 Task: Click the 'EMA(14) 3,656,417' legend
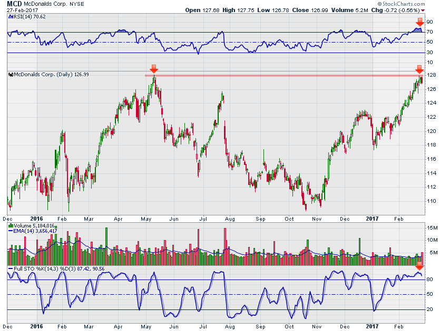(x=35, y=231)
